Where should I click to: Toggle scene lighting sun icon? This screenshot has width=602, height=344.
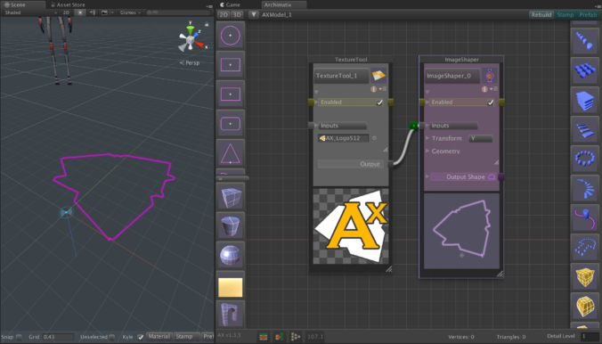80,12
